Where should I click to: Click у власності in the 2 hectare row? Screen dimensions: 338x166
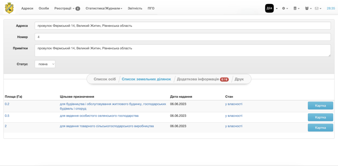234,126
